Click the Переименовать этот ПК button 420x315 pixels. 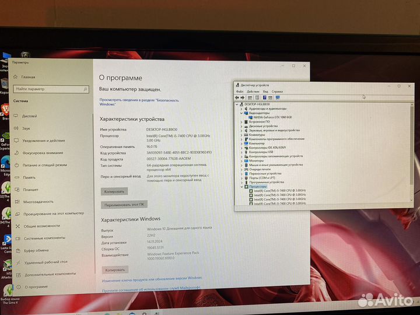(x=125, y=205)
